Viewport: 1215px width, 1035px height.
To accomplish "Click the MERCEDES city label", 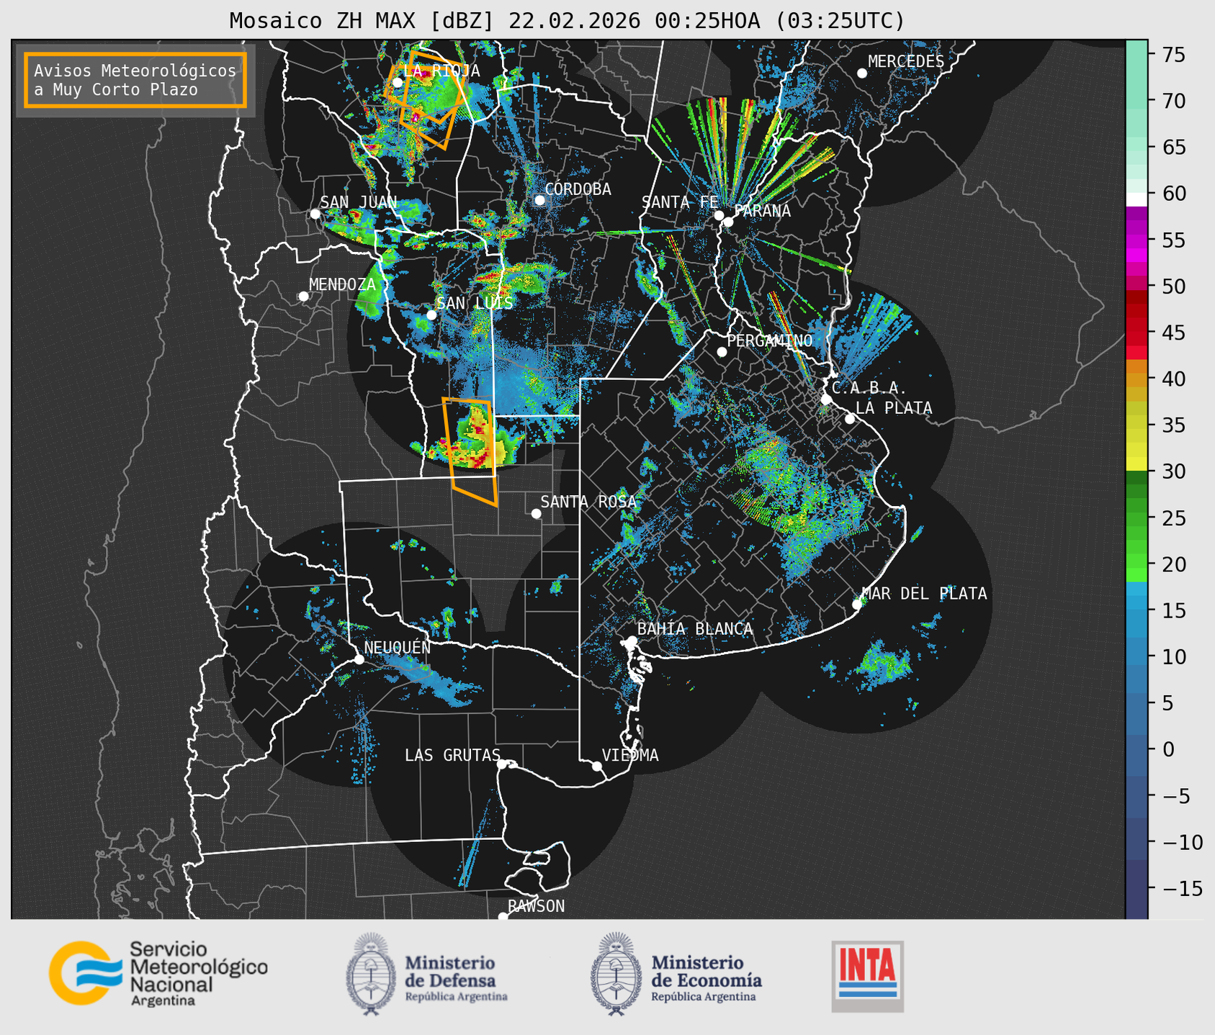I will click(906, 62).
